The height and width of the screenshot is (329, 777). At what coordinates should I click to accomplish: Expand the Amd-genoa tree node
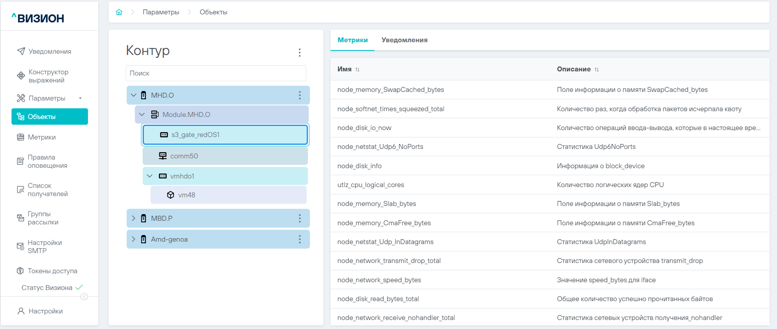click(x=134, y=239)
